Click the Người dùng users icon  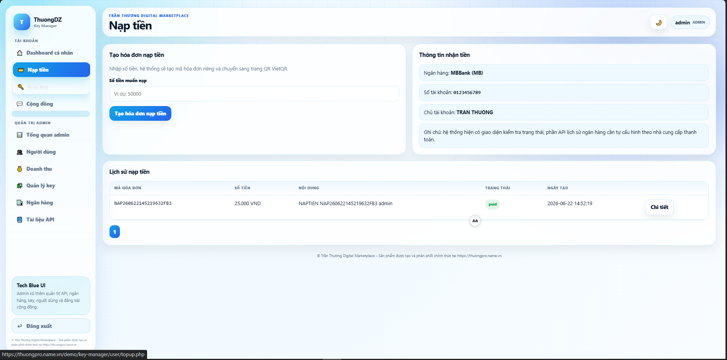[x=20, y=152]
